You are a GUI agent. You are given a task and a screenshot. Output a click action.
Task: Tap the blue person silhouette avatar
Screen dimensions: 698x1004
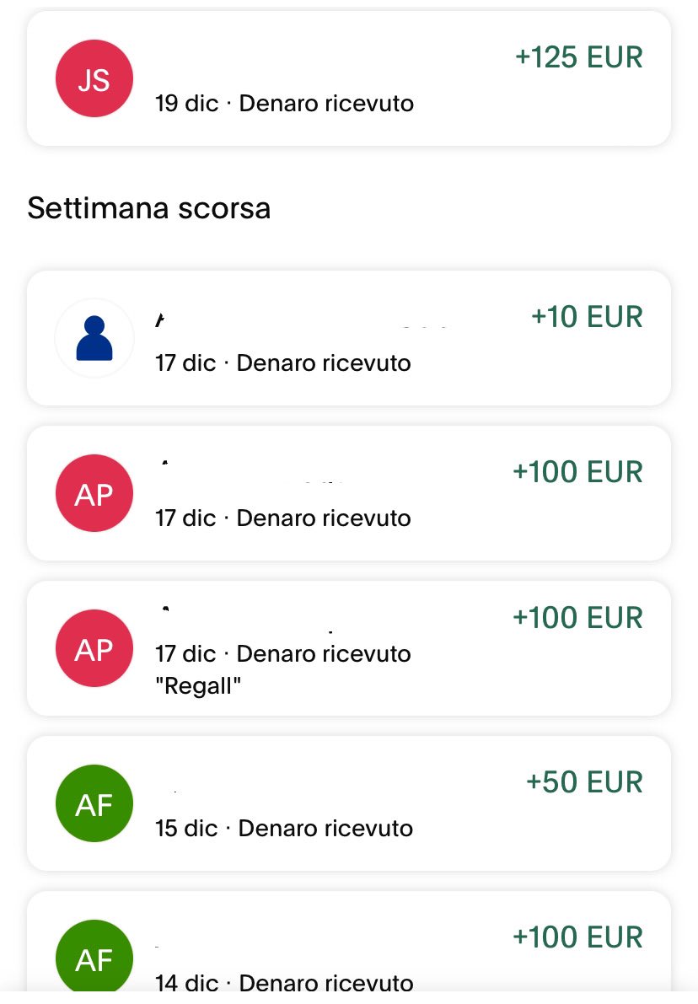tap(94, 338)
